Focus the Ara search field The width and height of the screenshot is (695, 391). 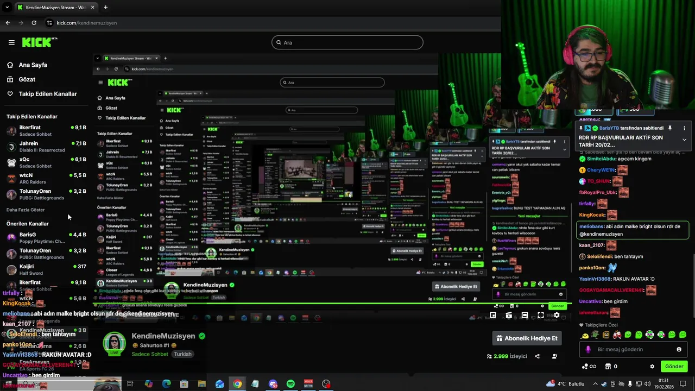coord(347,42)
